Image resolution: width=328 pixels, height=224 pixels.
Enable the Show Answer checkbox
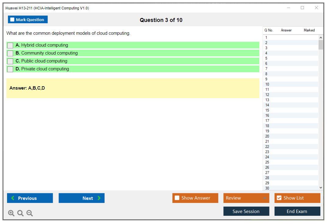coord(177,198)
